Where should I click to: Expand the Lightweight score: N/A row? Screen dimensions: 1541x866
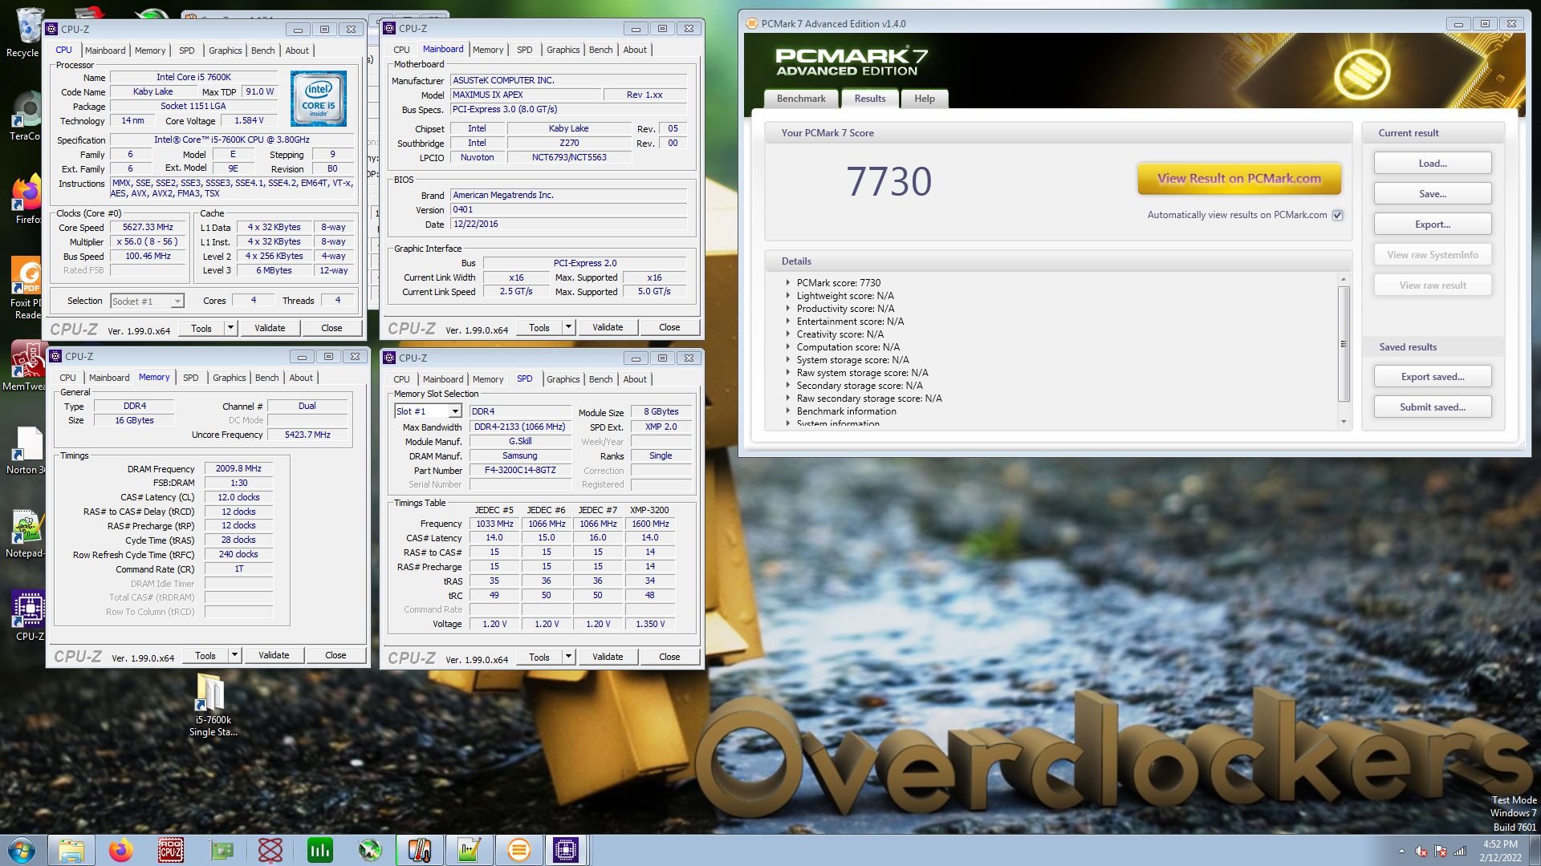[x=788, y=296]
